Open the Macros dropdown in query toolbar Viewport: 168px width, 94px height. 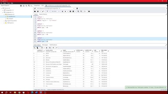point(85,11)
